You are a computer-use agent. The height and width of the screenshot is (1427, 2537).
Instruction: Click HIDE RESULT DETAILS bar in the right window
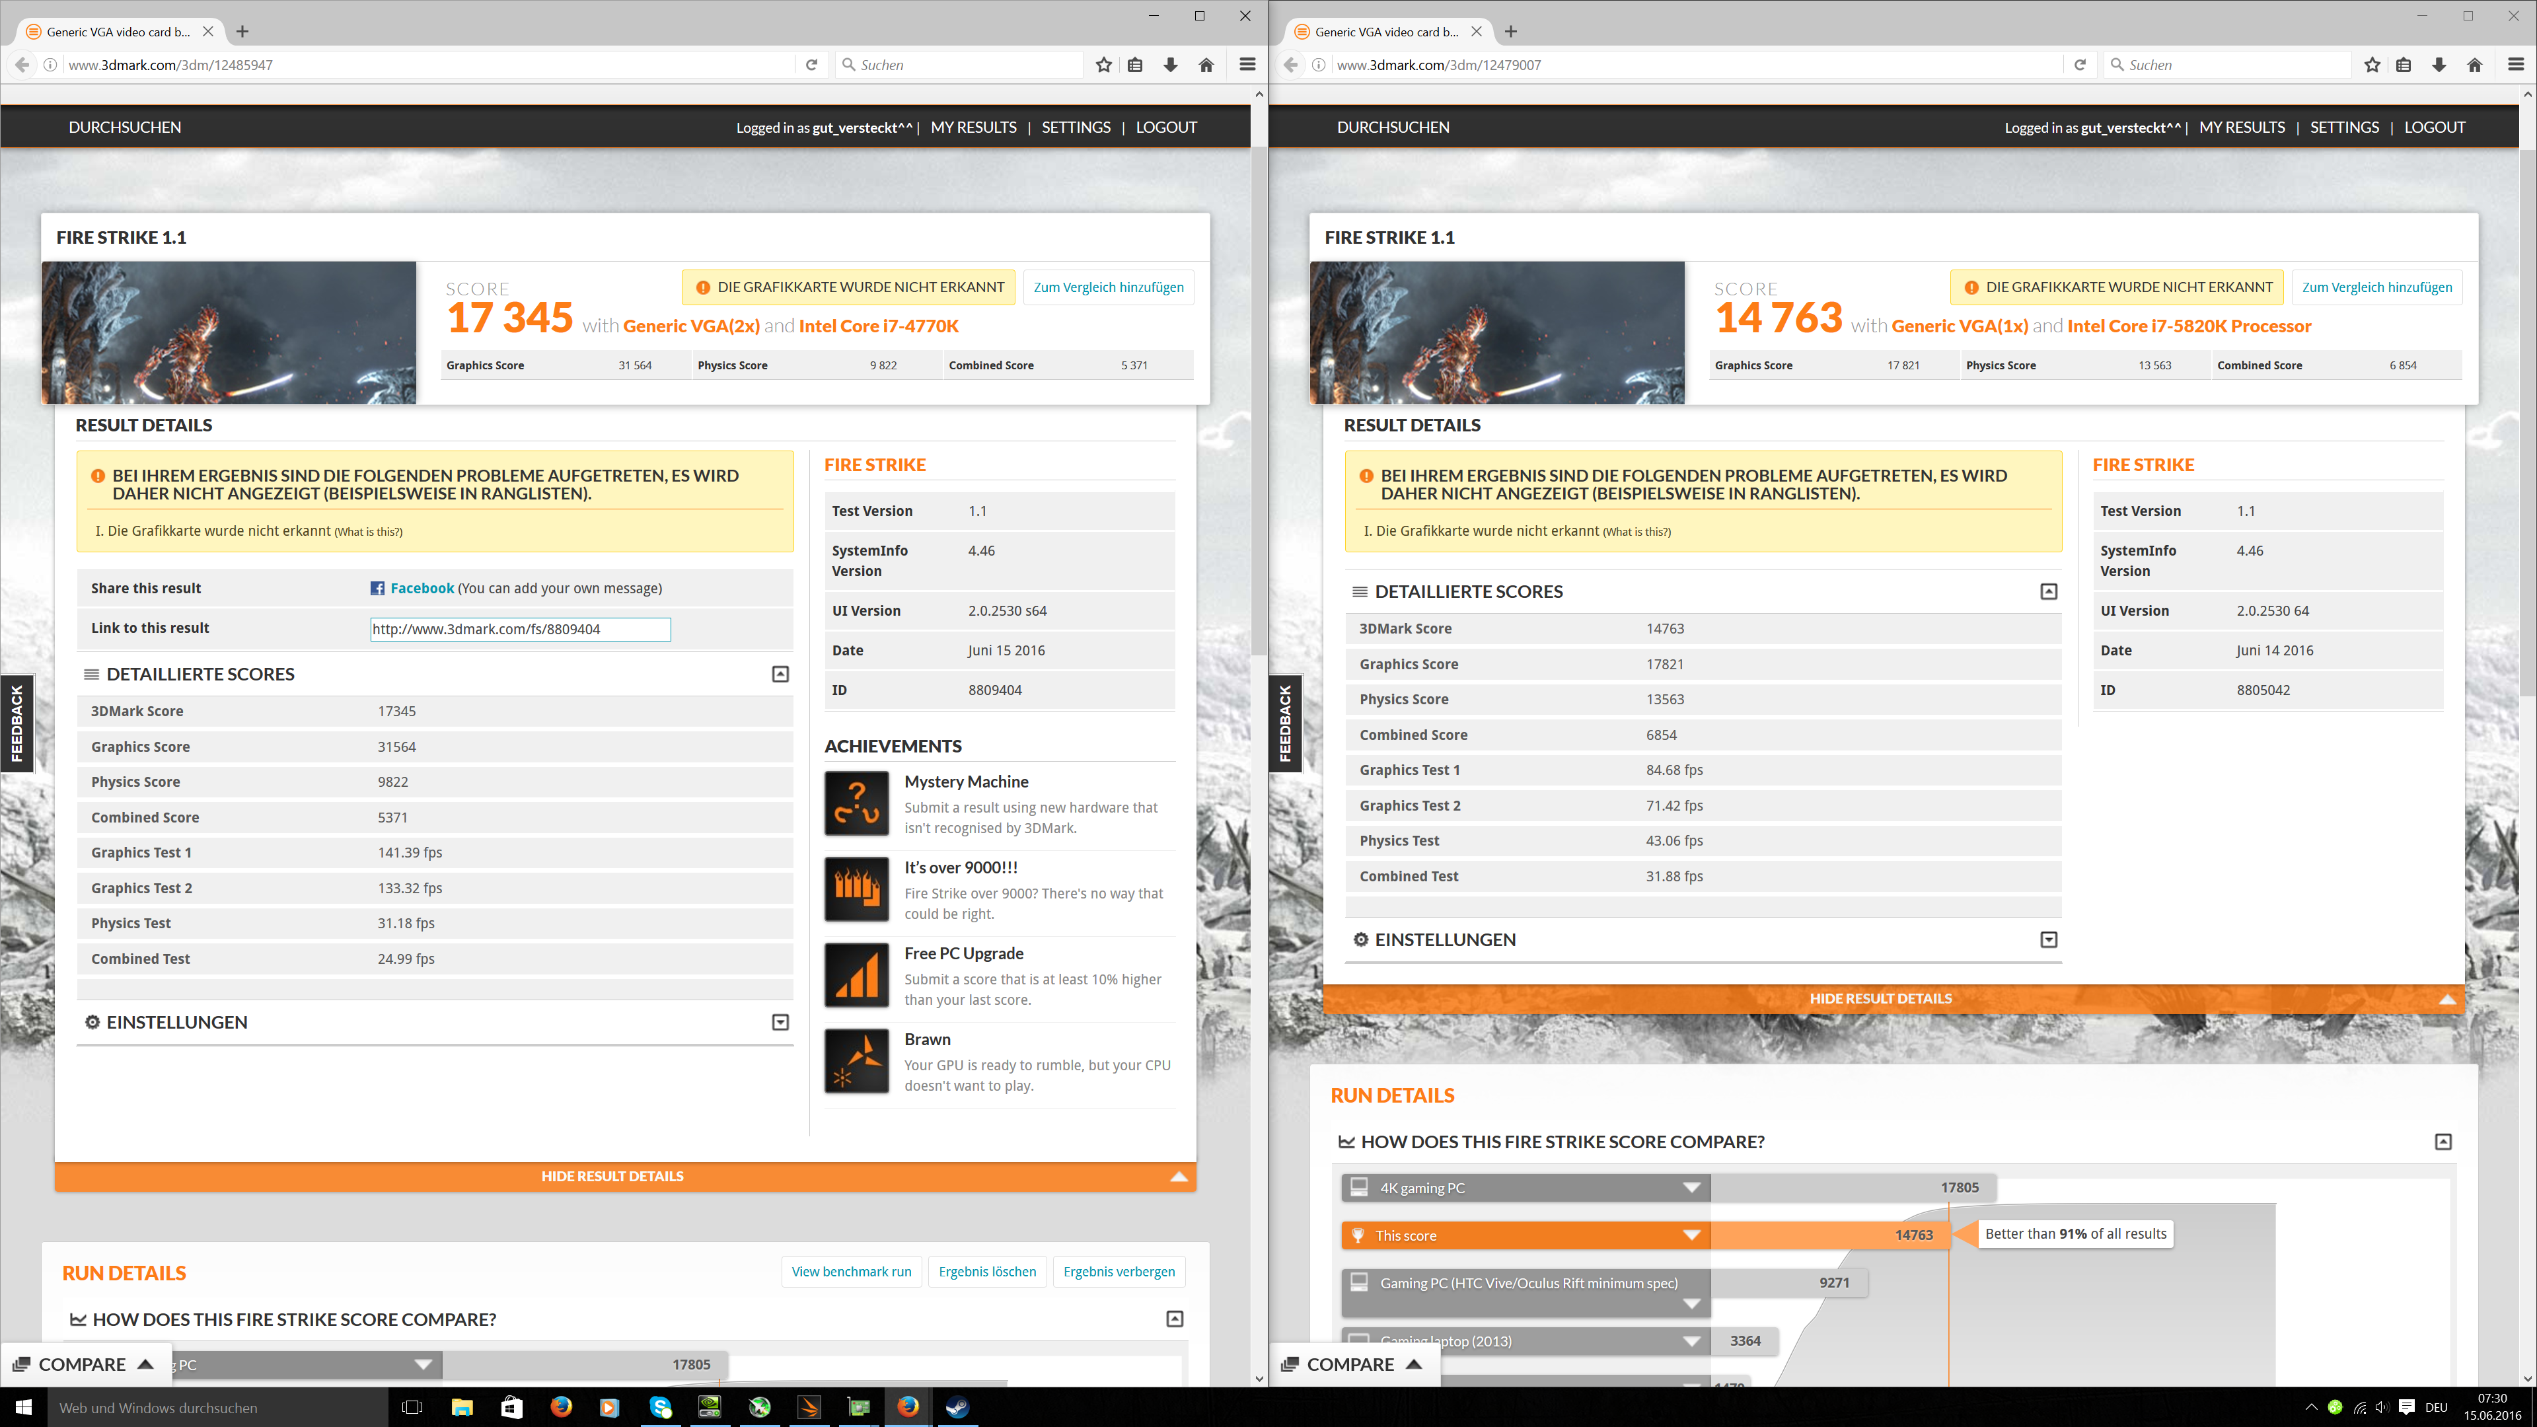pos(1894,999)
